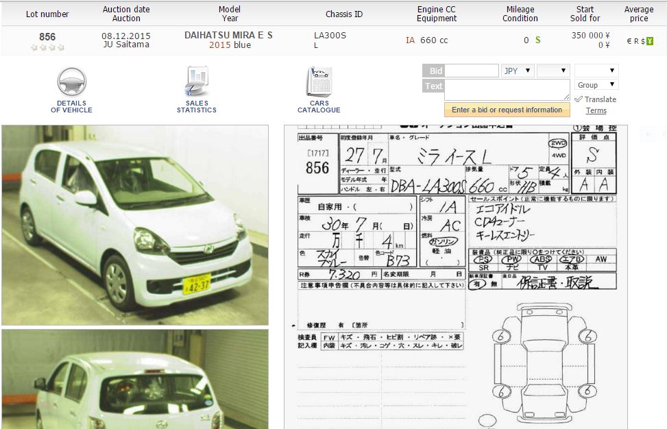Enlarge the Japanese auction sheet image
The height and width of the screenshot is (429, 667).
click(x=456, y=278)
